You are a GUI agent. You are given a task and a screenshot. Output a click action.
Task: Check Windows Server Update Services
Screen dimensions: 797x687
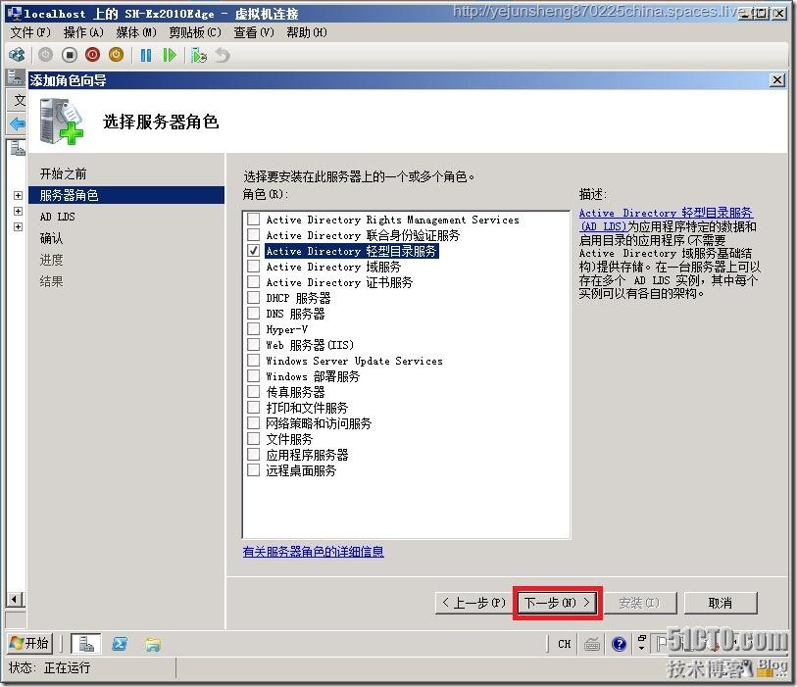tap(253, 361)
